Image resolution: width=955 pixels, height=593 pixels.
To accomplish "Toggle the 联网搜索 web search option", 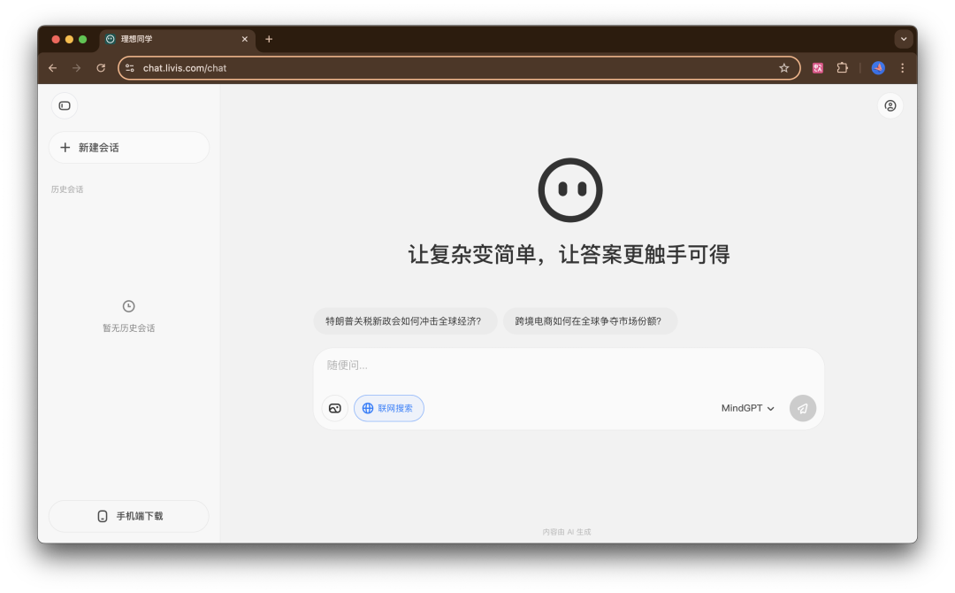I will click(x=388, y=408).
